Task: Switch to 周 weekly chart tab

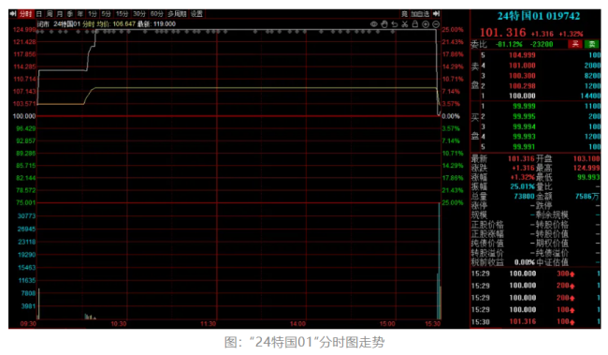Action: pos(50,14)
